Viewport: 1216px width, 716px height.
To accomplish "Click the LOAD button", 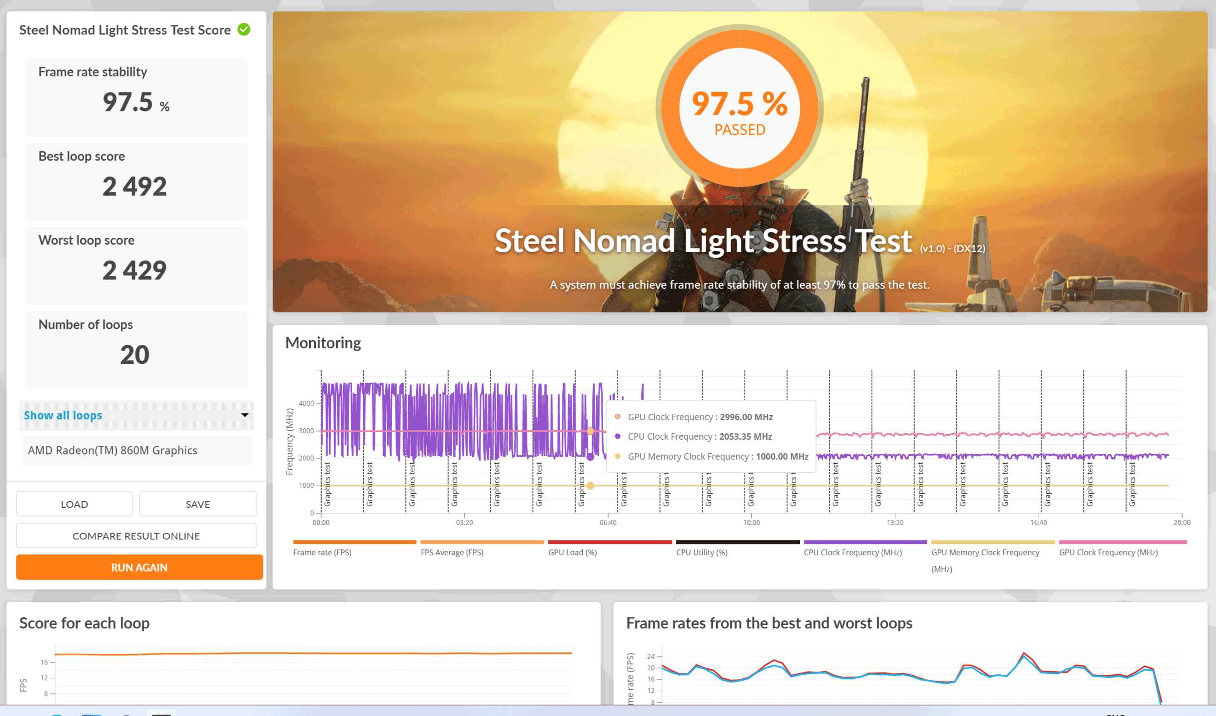I will point(74,504).
